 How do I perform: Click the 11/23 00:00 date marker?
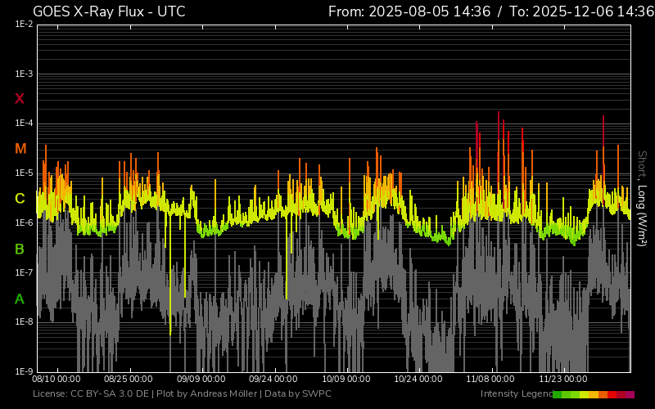(562, 380)
